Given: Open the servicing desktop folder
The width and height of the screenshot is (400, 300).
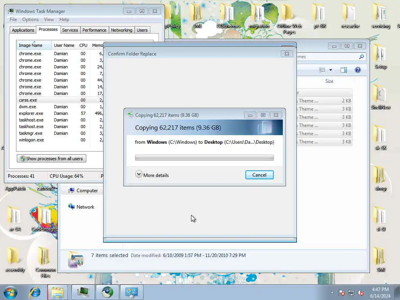Looking at the screenshot, I should coord(380,15).
